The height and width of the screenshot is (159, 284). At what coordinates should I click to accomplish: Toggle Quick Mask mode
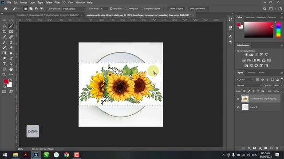4,91
